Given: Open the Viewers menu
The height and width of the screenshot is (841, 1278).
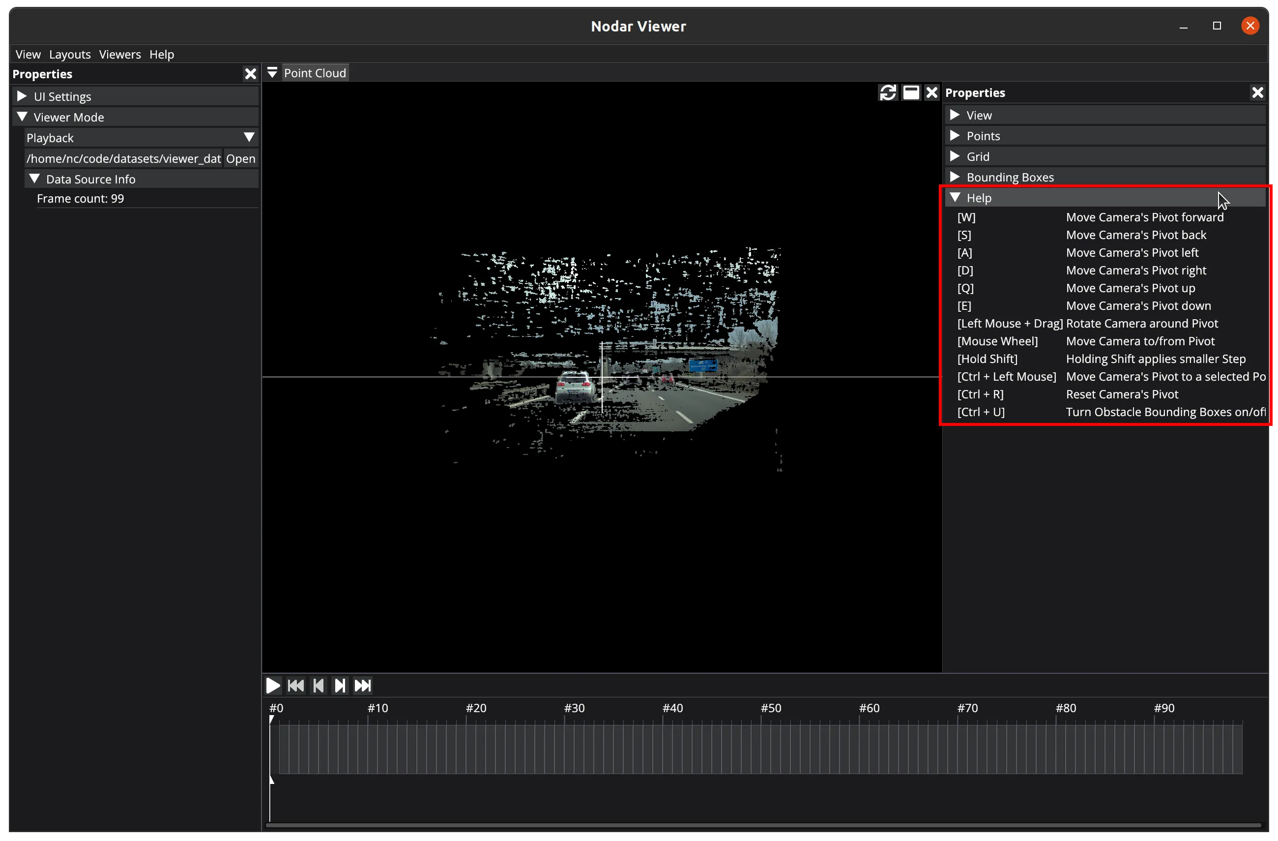Looking at the screenshot, I should [120, 54].
